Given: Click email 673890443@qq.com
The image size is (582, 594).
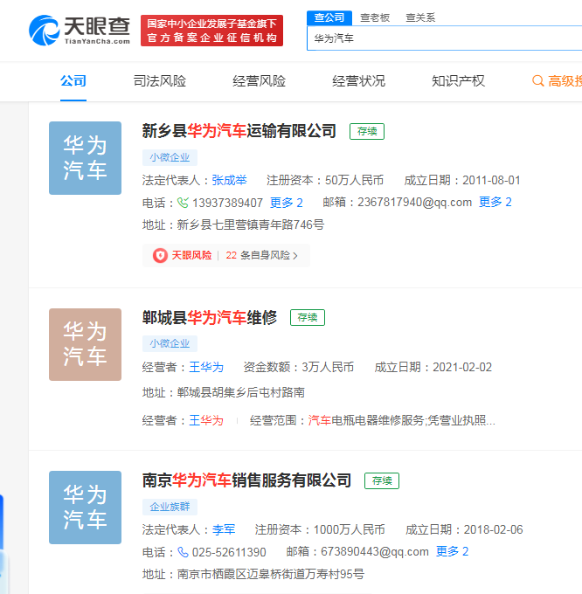Looking at the screenshot, I should click(x=375, y=551).
